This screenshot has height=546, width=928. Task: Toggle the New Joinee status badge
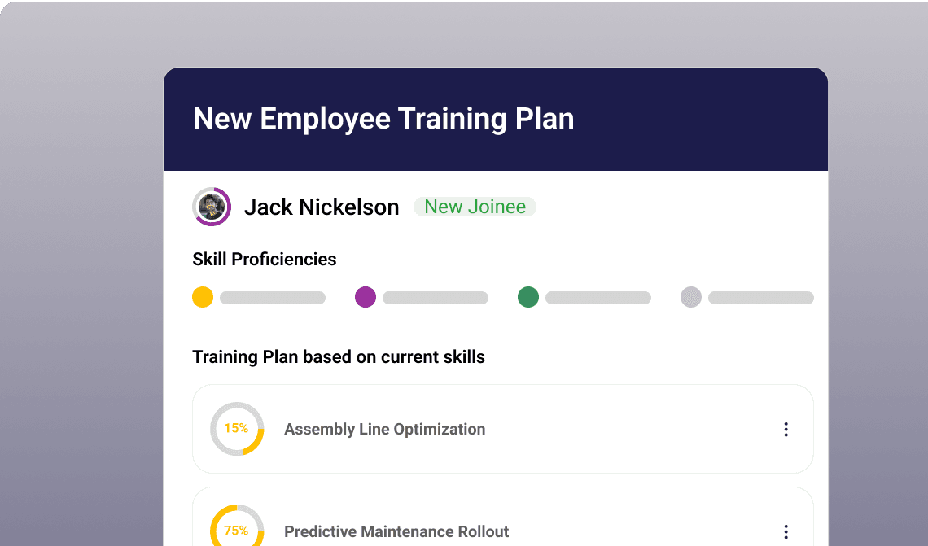475,207
